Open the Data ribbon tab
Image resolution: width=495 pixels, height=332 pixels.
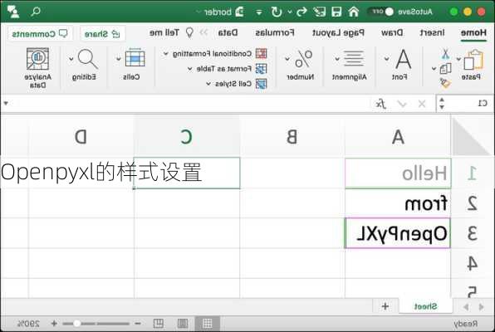228,32
